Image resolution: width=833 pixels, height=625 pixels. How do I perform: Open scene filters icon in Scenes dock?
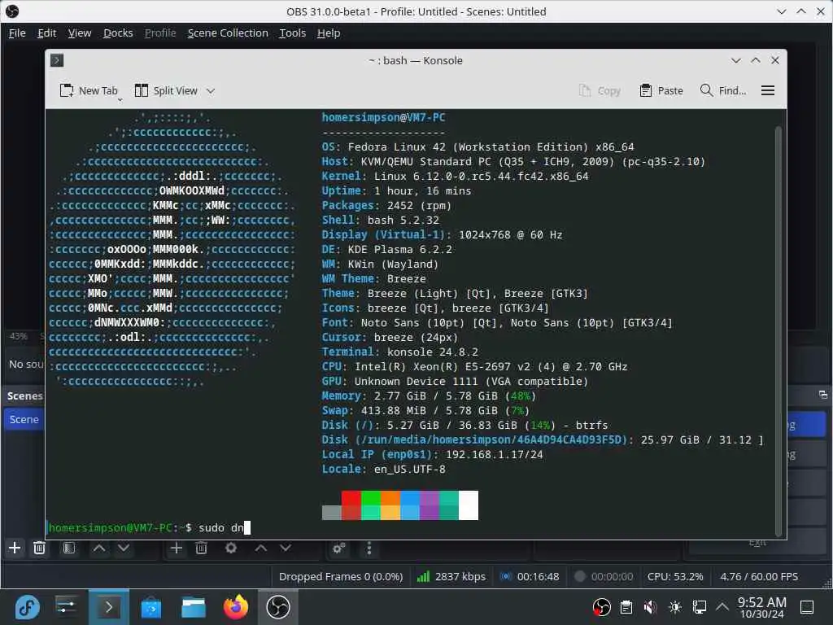tap(69, 548)
